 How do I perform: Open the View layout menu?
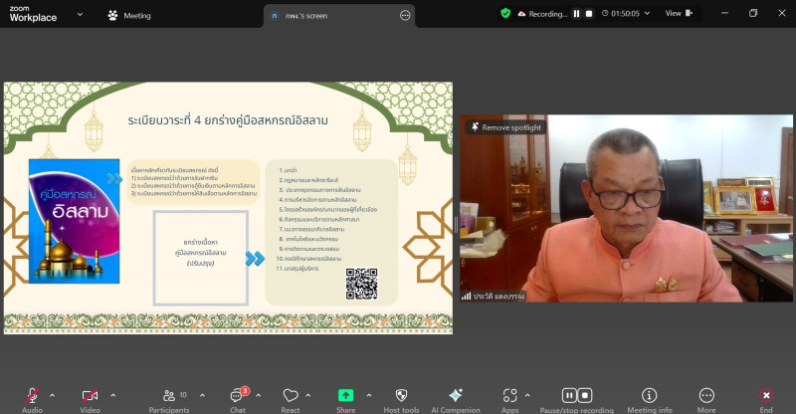(x=678, y=13)
